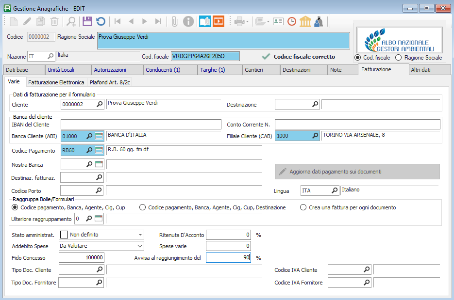The width and height of the screenshot is (454, 300).
Task: Open attachments via the paperclip icon
Action: point(174,21)
